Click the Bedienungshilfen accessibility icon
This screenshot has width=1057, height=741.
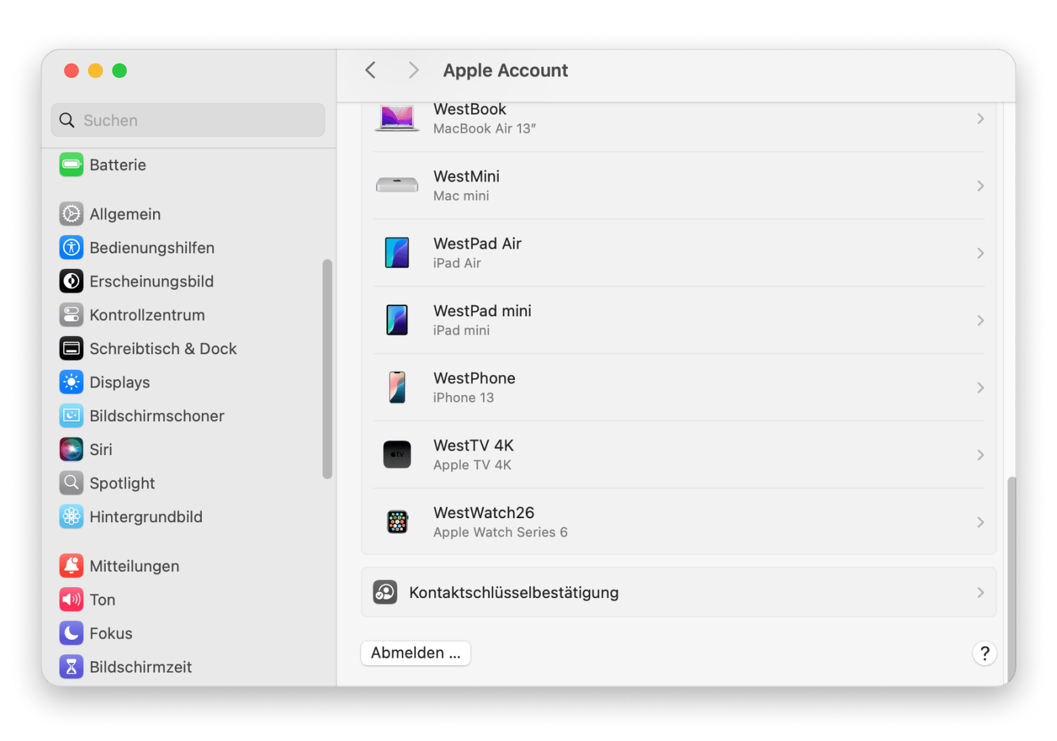71,248
